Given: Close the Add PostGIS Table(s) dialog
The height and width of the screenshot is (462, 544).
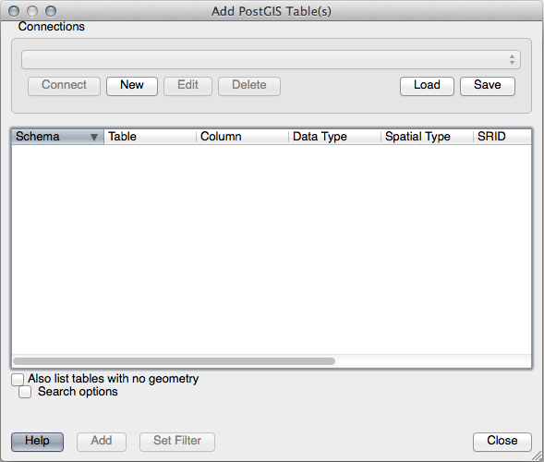Looking at the screenshot, I should click(502, 442).
